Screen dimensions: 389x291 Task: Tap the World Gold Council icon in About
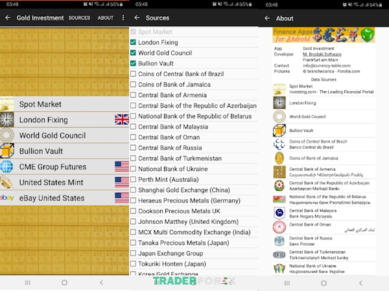(x=279, y=116)
